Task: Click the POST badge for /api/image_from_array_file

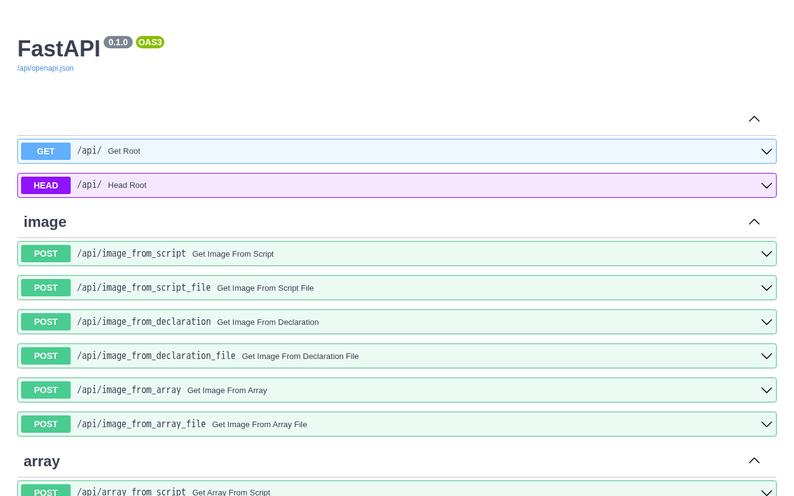Action: [46, 424]
